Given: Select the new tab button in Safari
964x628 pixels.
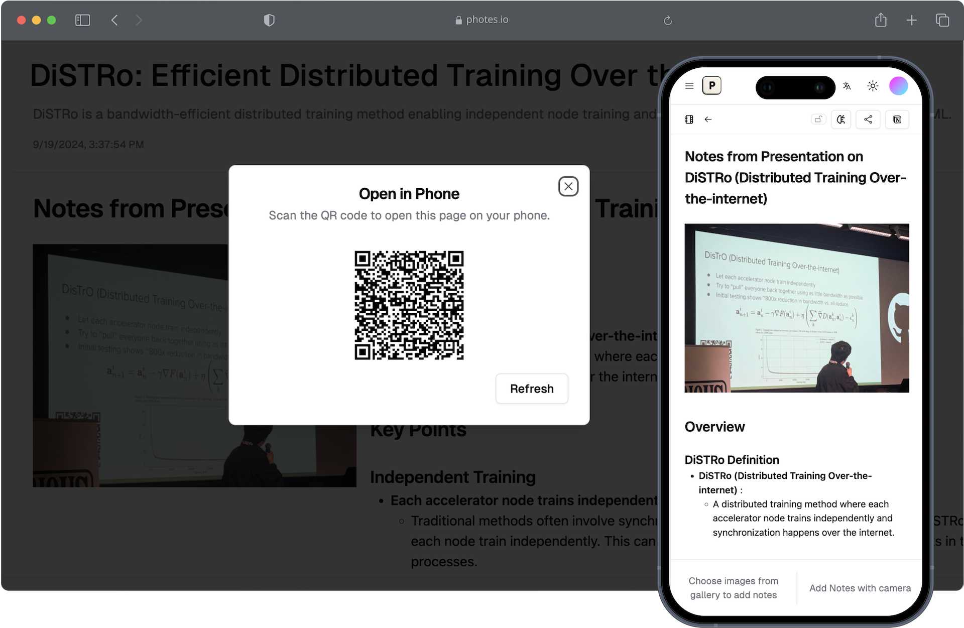Looking at the screenshot, I should point(912,20).
